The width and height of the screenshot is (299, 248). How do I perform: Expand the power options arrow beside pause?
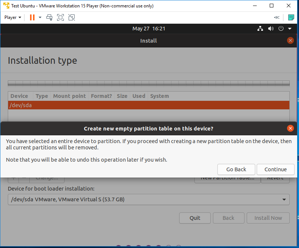coord(40,17)
